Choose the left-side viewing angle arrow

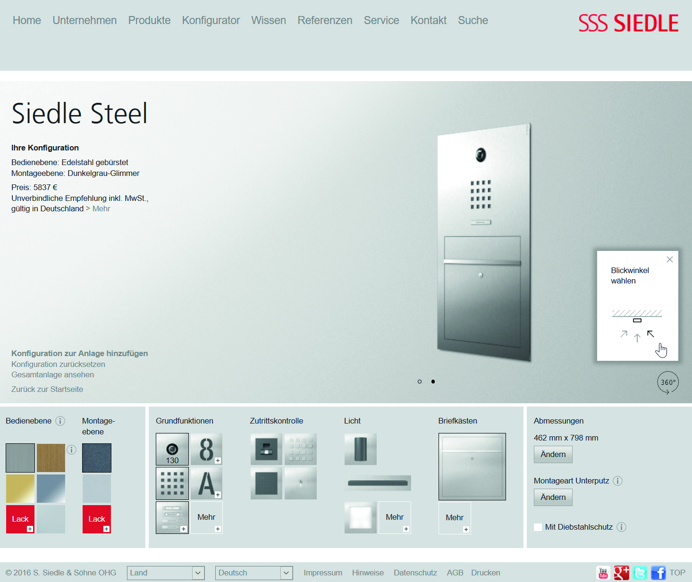coord(624,334)
